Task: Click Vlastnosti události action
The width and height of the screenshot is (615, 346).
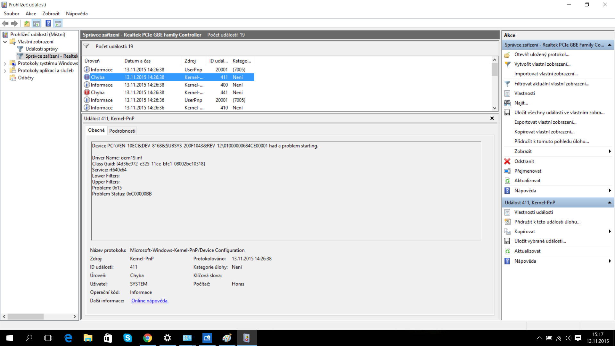Action: coord(533,212)
